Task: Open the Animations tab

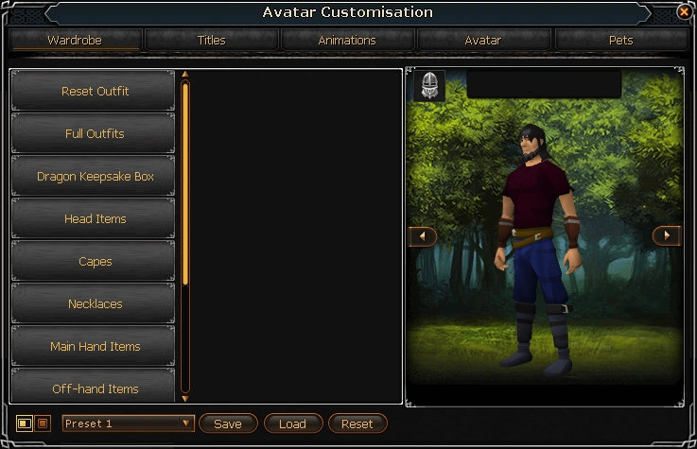Action: pyautogui.click(x=347, y=41)
